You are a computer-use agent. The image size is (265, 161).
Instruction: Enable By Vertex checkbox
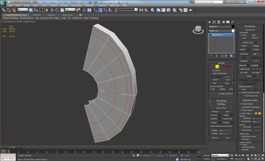click(x=211, y=70)
